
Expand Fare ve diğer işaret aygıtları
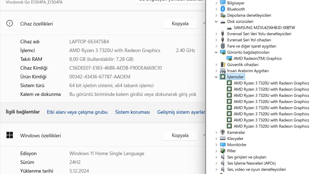[216, 46]
